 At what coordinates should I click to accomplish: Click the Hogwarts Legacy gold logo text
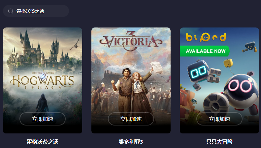[42, 82]
